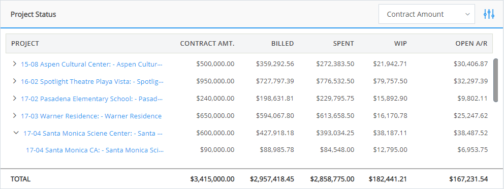This screenshot has width=504, height=189.
Task: Sort by the SPENT column header
Action: point(343,44)
